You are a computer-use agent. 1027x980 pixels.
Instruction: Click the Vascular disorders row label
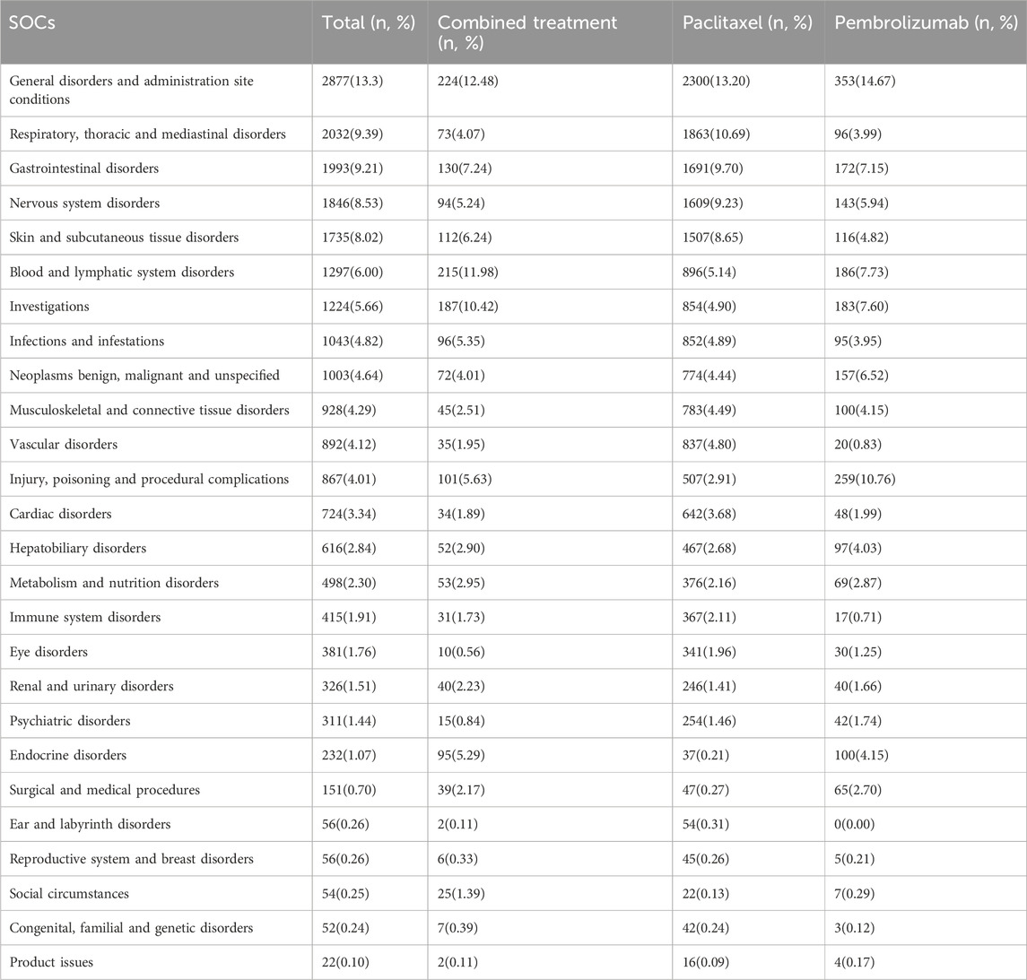tap(64, 445)
